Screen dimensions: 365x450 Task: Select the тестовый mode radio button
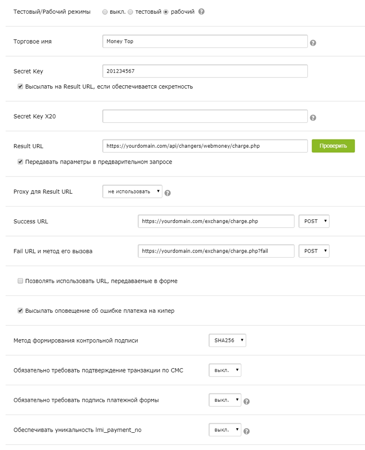130,12
